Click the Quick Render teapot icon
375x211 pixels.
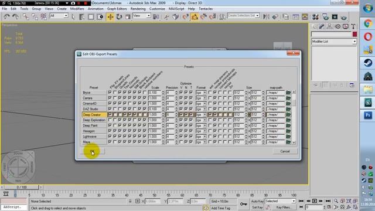344,16
